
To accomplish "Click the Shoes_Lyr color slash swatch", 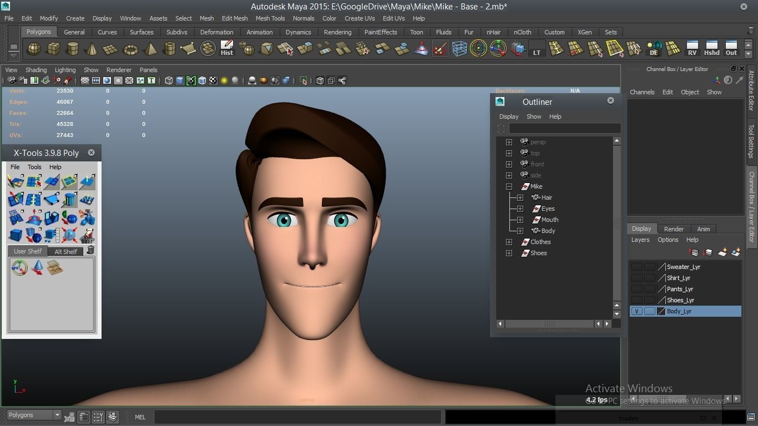I will (661, 300).
